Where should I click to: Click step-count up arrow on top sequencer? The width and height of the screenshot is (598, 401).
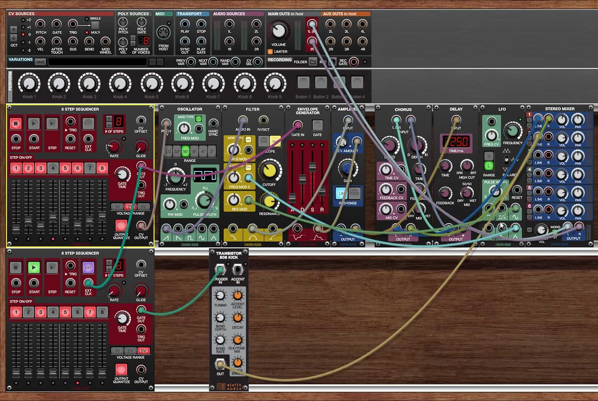coord(109,119)
